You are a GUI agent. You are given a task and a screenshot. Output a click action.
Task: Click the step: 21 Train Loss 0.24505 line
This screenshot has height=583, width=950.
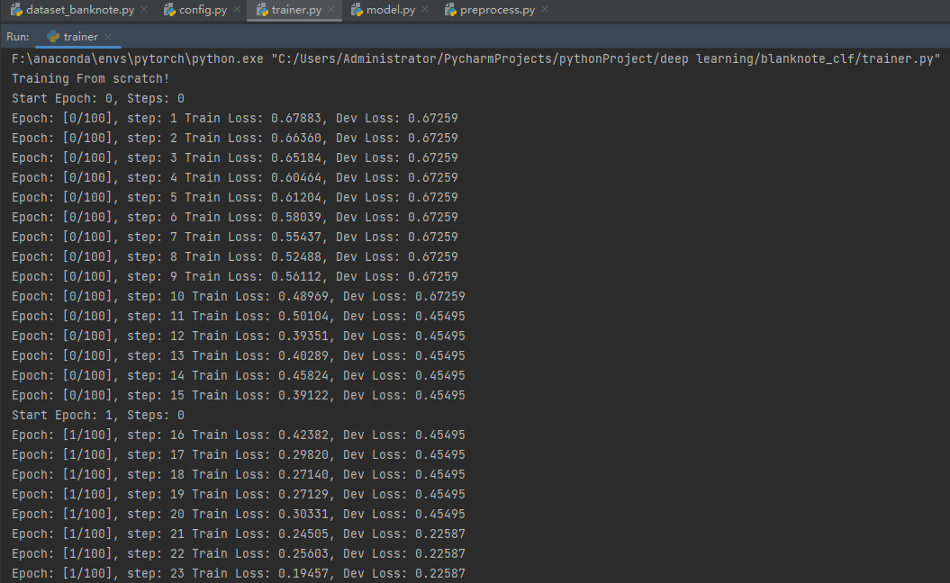239,534
